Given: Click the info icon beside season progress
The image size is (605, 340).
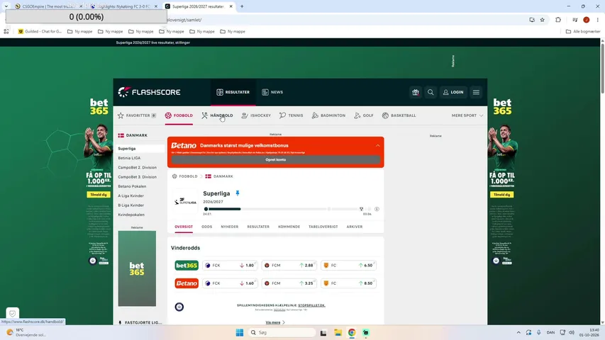Looking at the screenshot, I should pyautogui.click(x=377, y=209).
